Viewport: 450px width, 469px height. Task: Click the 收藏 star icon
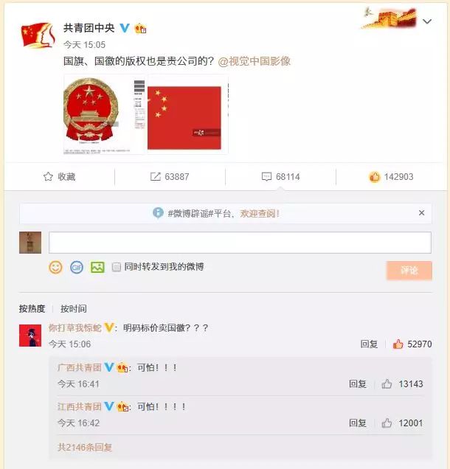coord(48,176)
